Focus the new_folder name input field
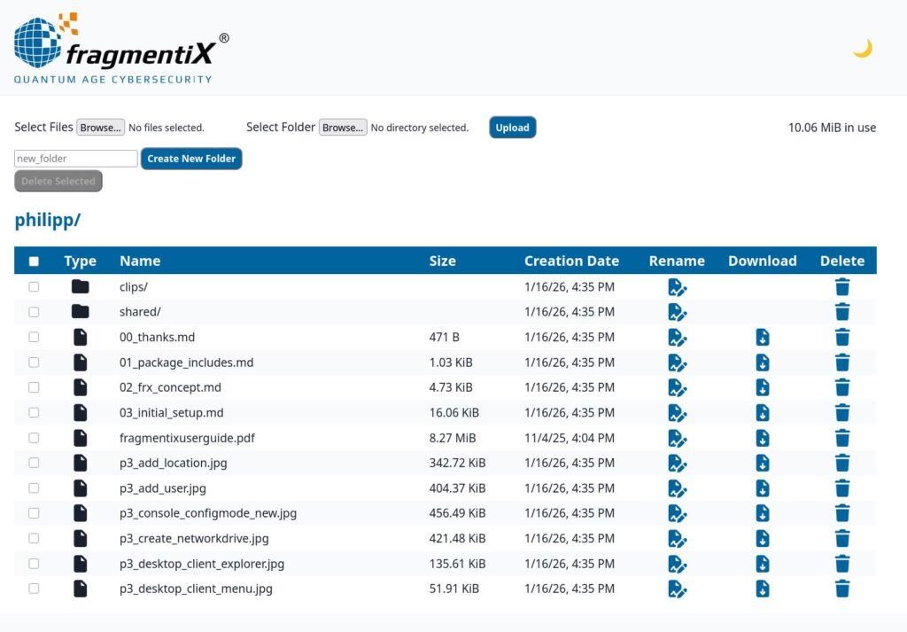The height and width of the screenshot is (632, 907). pos(76,159)
